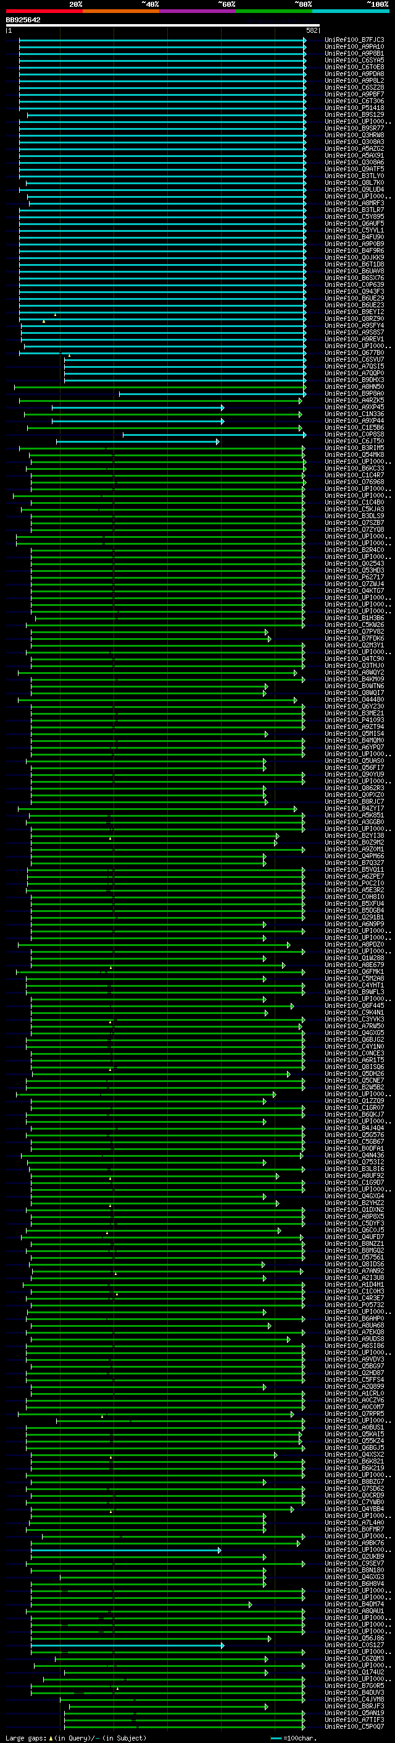This screenshot has height=1743, width=395.
Task: Select label UniRef100_A7TIF3
Action: [x=354, y=1720]
